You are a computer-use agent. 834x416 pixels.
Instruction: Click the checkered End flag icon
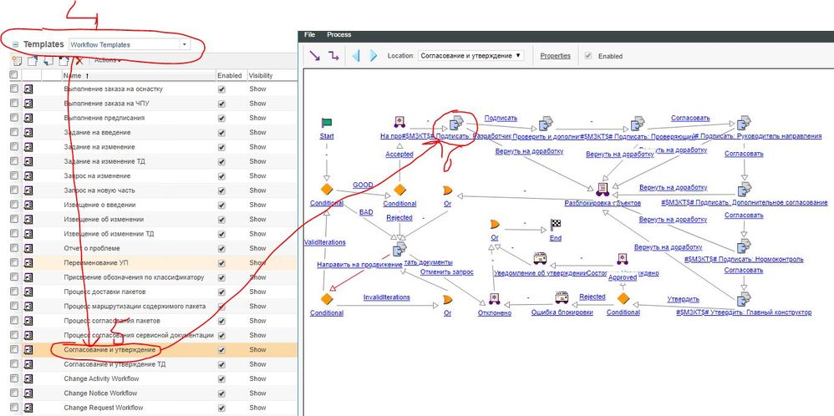coord(555,224)
